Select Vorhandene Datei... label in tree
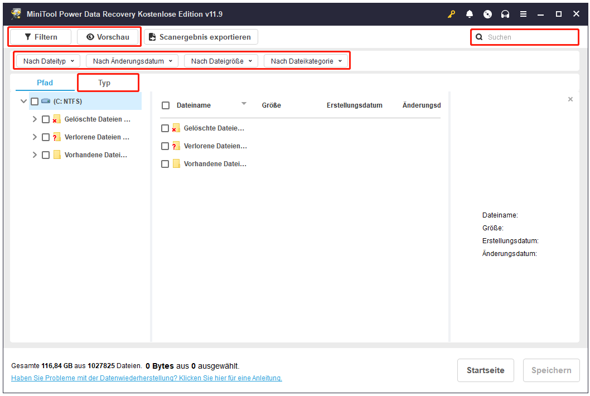590x396 pixels. 95,154
